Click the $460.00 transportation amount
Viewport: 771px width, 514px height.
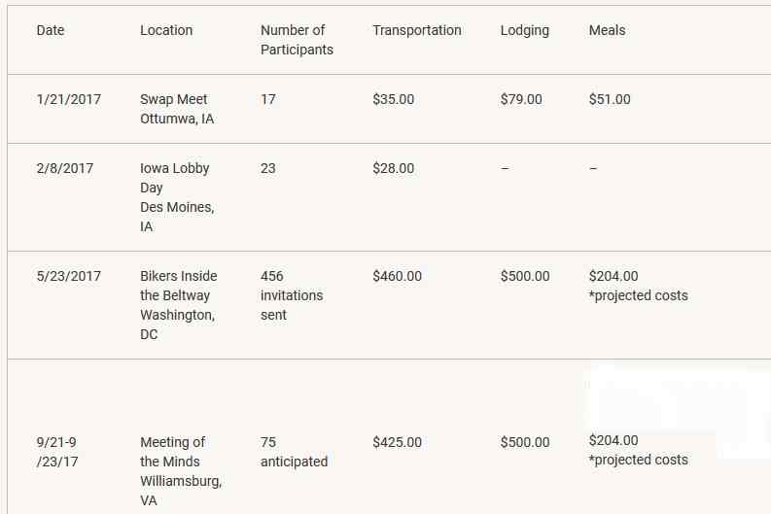click(x=398, y=276)
